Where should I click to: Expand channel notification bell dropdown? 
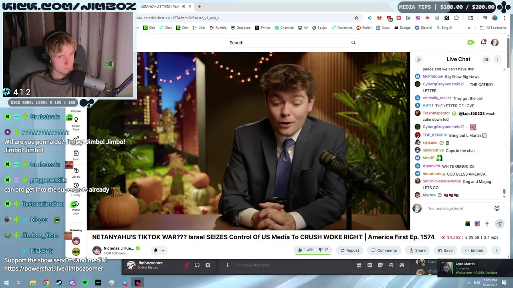(159, 250)
